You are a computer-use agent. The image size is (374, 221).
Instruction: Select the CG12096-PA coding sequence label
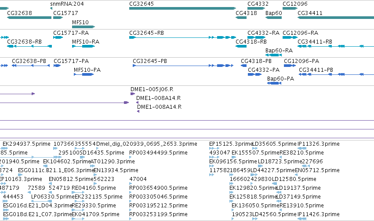(x=301, y=61)
